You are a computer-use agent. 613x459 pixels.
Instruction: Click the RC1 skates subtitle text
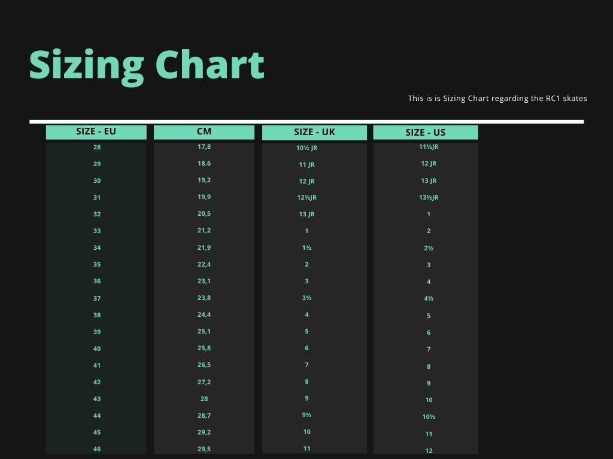497,98
